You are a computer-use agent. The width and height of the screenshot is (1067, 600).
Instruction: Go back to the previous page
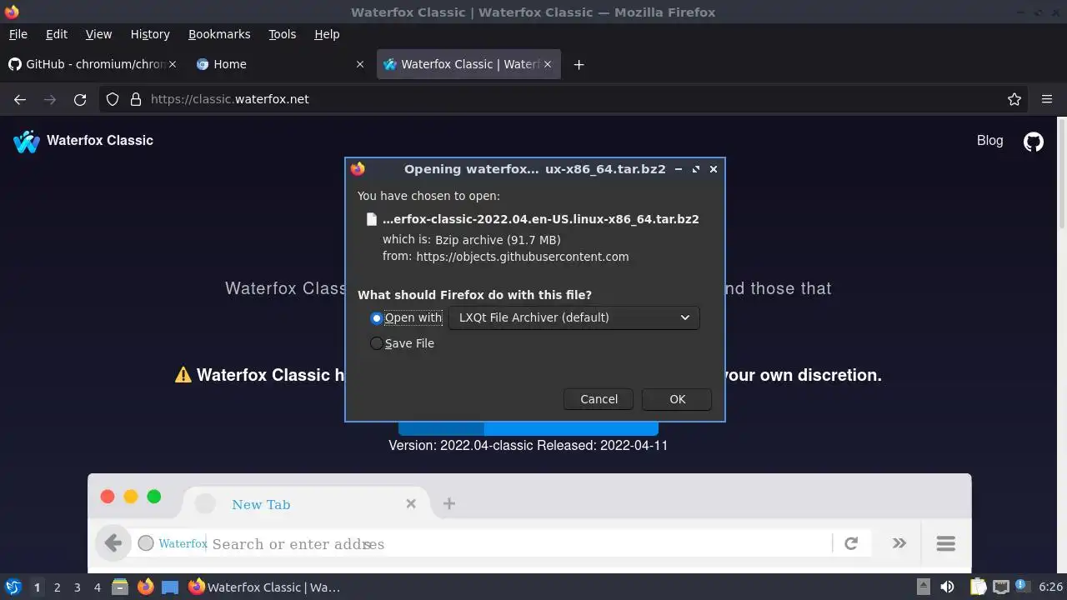20,99
